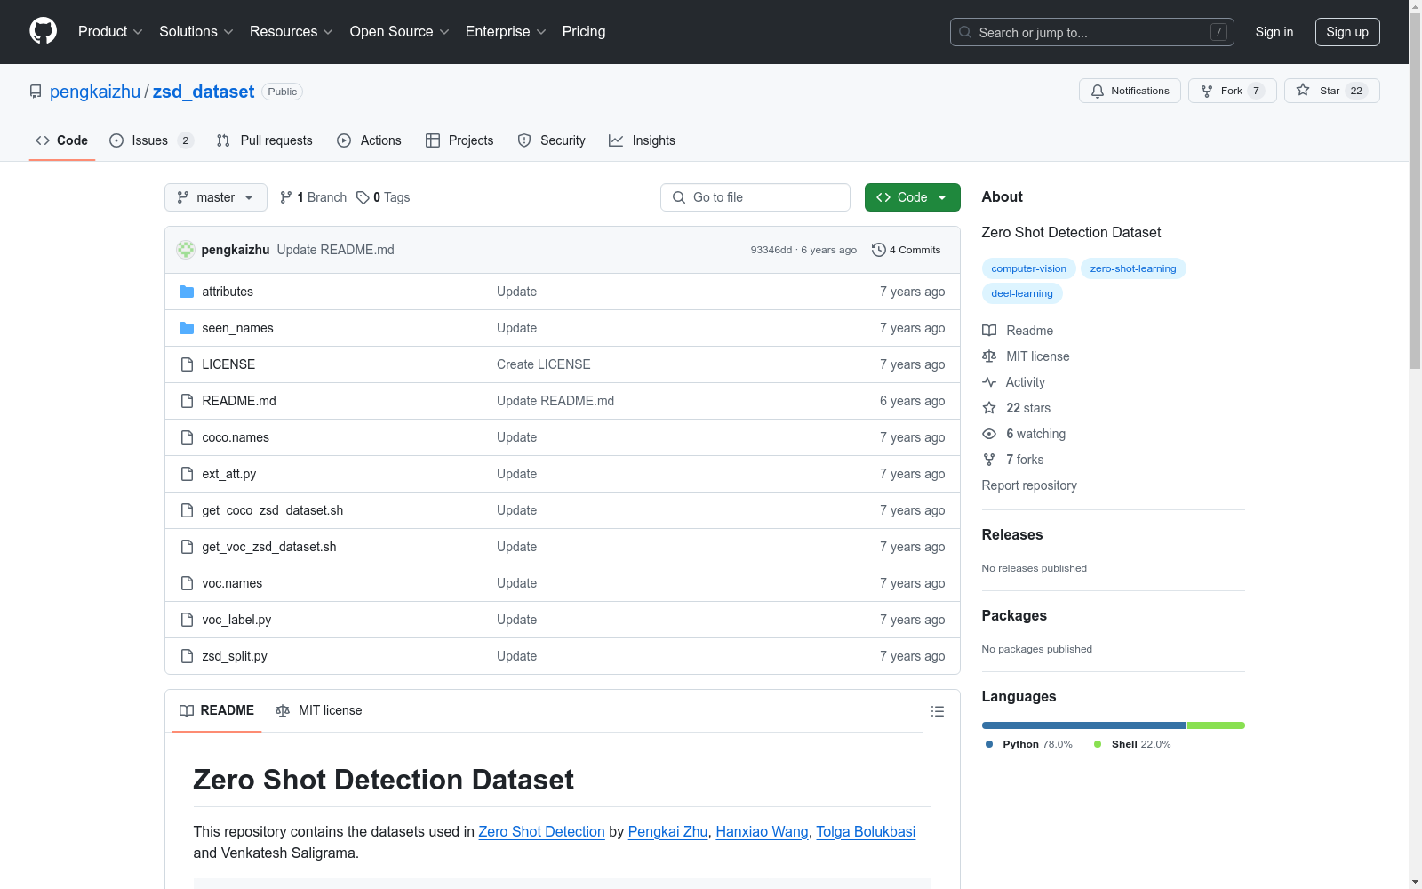The image size is (1422, 889).
Task: Click the computer-vision topic tag
Action: [x=1028, y=268]
